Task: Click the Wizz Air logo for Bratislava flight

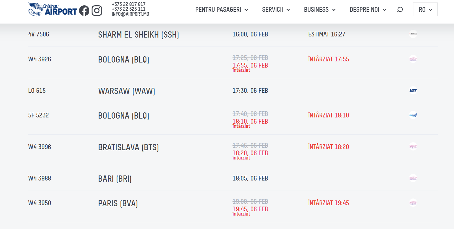Action: point(413,147)
